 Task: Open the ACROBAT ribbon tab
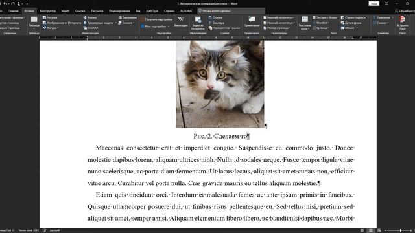click(x=186, y=11)
